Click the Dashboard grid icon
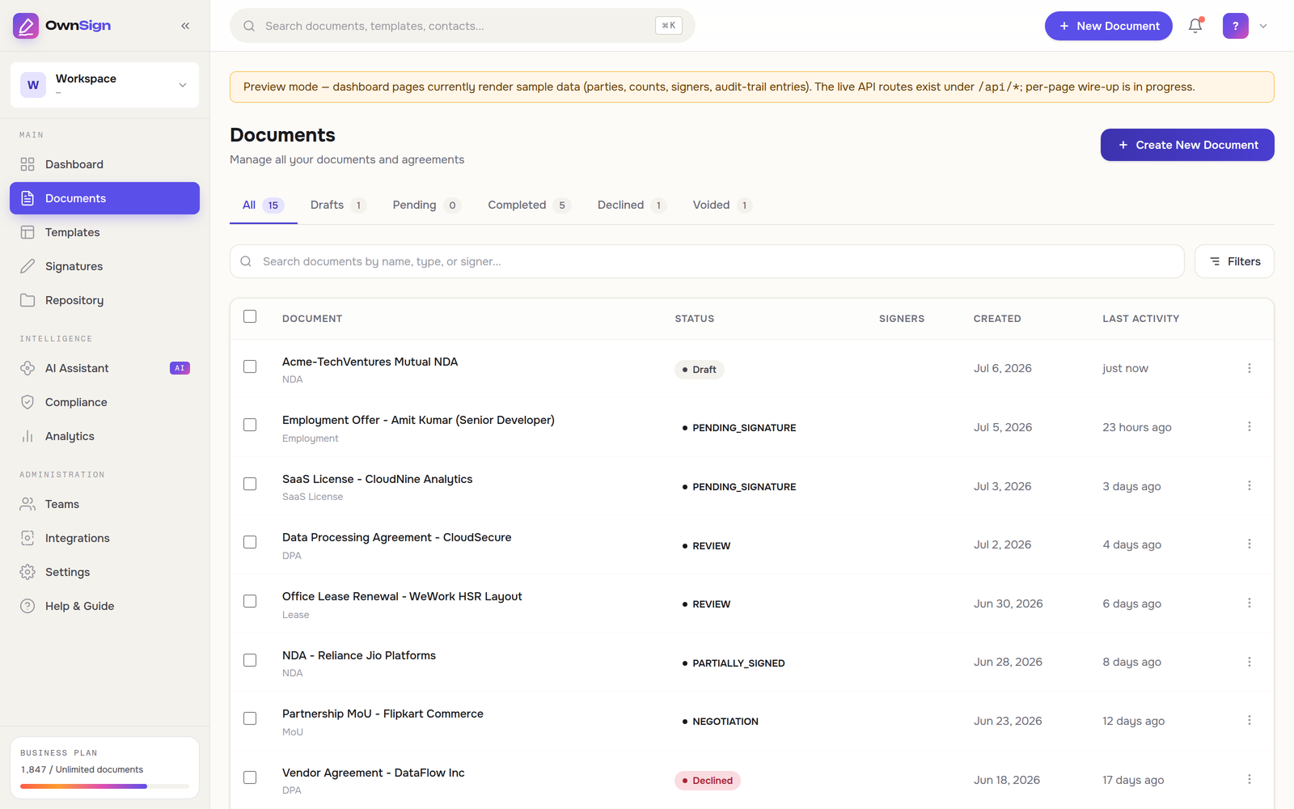The image size is (1294, 809). pyautogui.click(x=27, y=164)
